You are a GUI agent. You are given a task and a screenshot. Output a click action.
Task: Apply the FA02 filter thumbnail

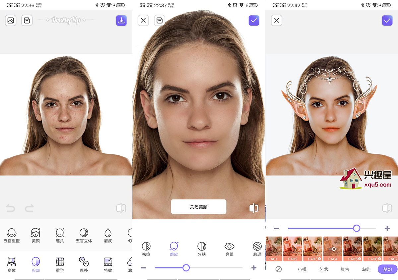(293, 249)
